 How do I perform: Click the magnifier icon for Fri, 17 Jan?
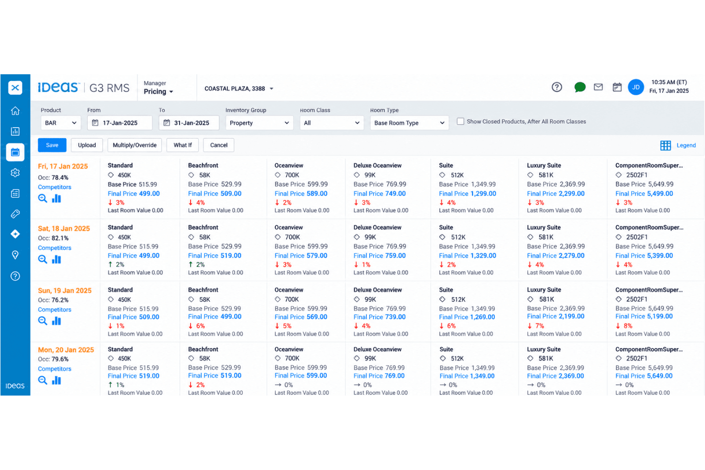point(42,199)
